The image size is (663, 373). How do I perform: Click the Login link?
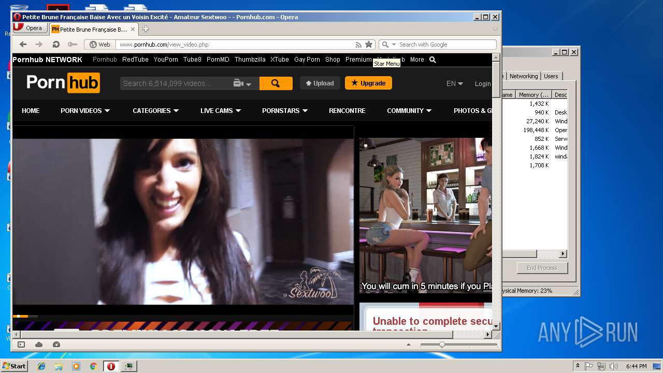coord(483,83)
